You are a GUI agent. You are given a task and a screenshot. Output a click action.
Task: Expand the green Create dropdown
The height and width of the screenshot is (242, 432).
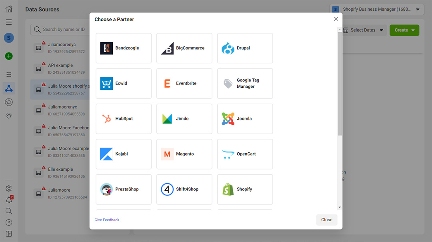pos(404,30)
